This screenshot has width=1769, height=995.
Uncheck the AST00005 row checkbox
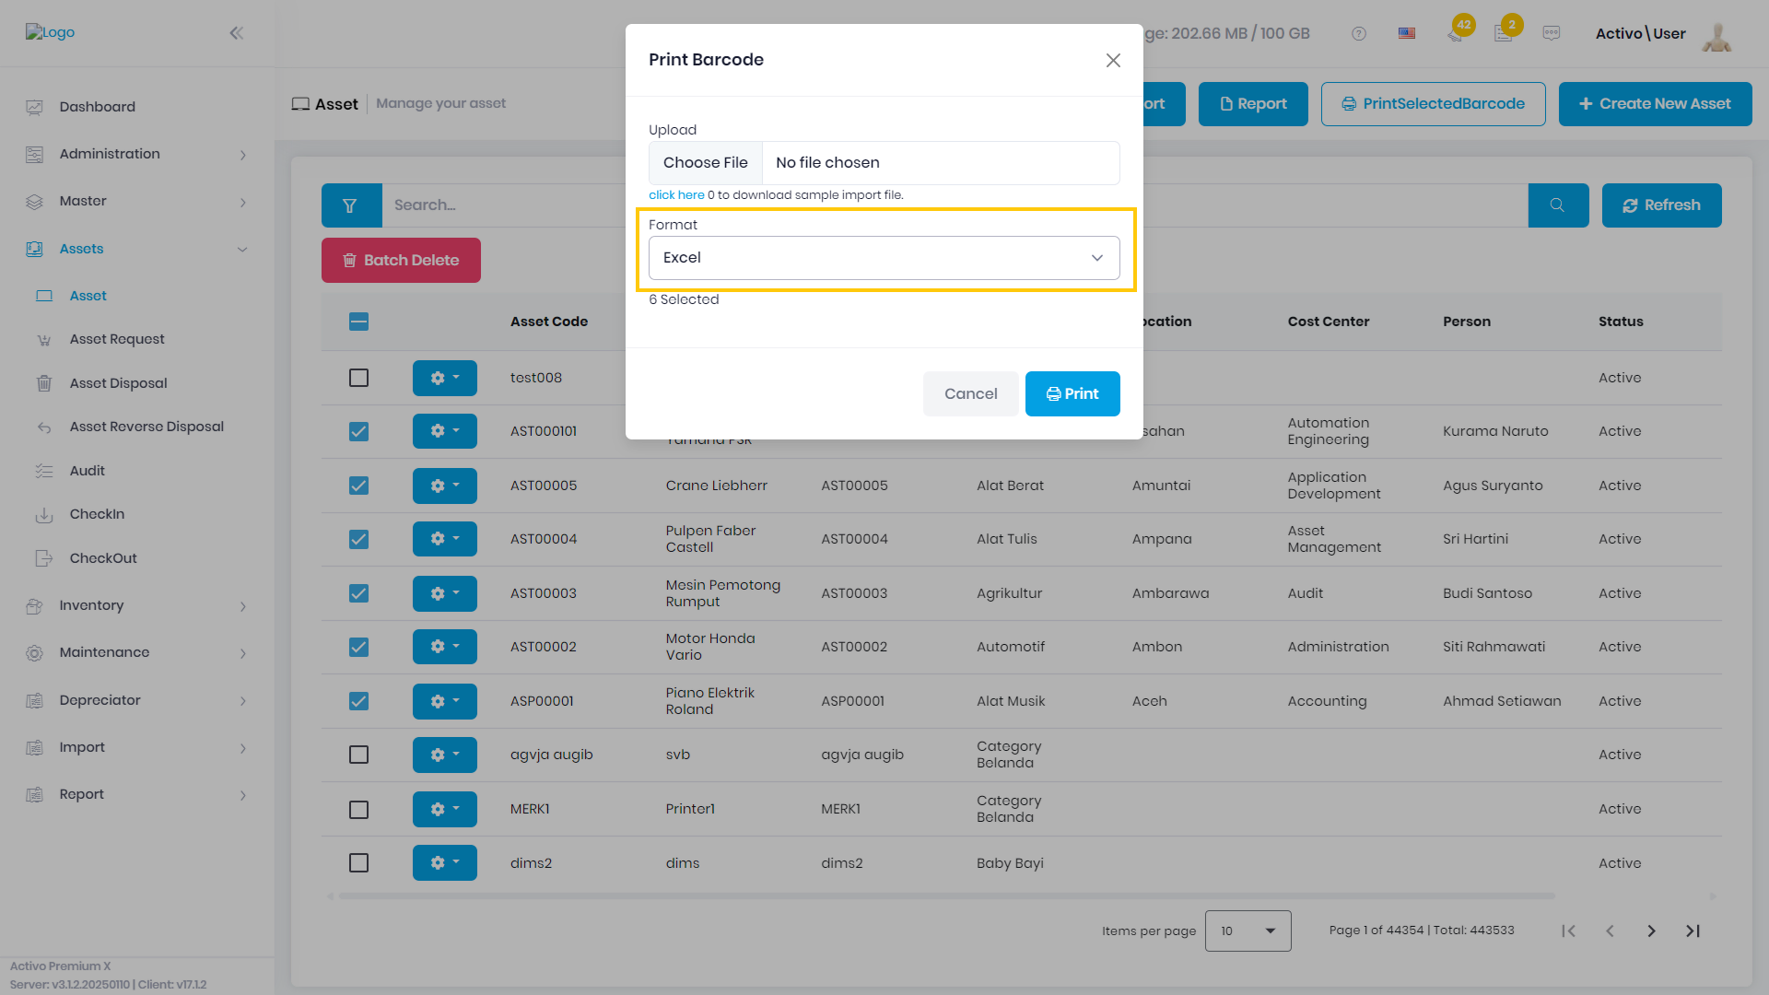click(x=359, y=486)
